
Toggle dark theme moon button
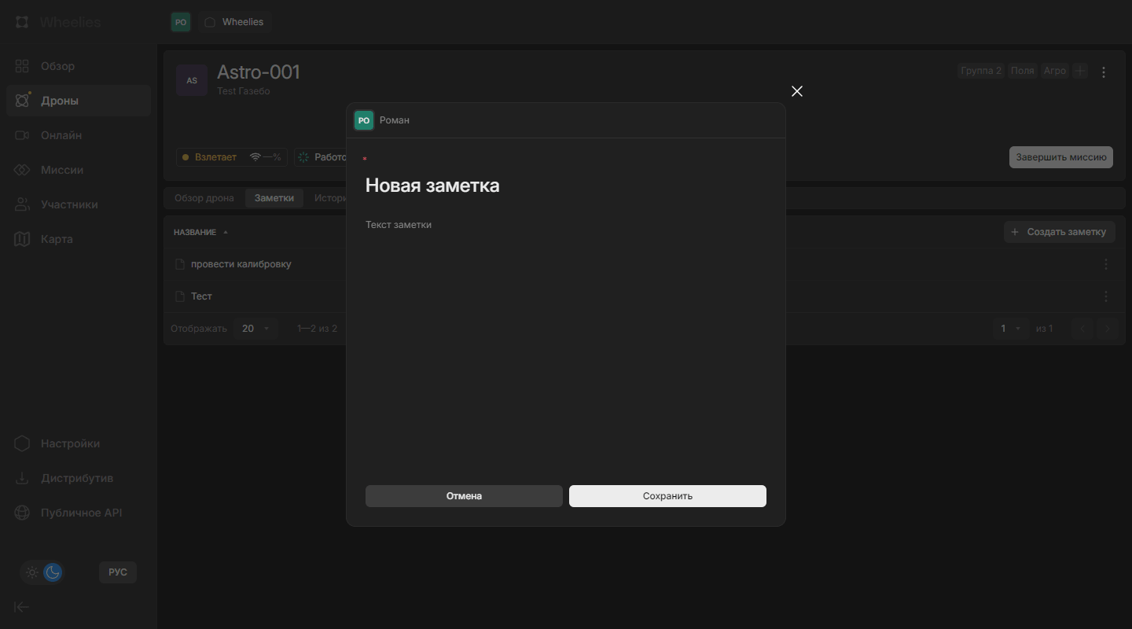[x=53, y=572]
